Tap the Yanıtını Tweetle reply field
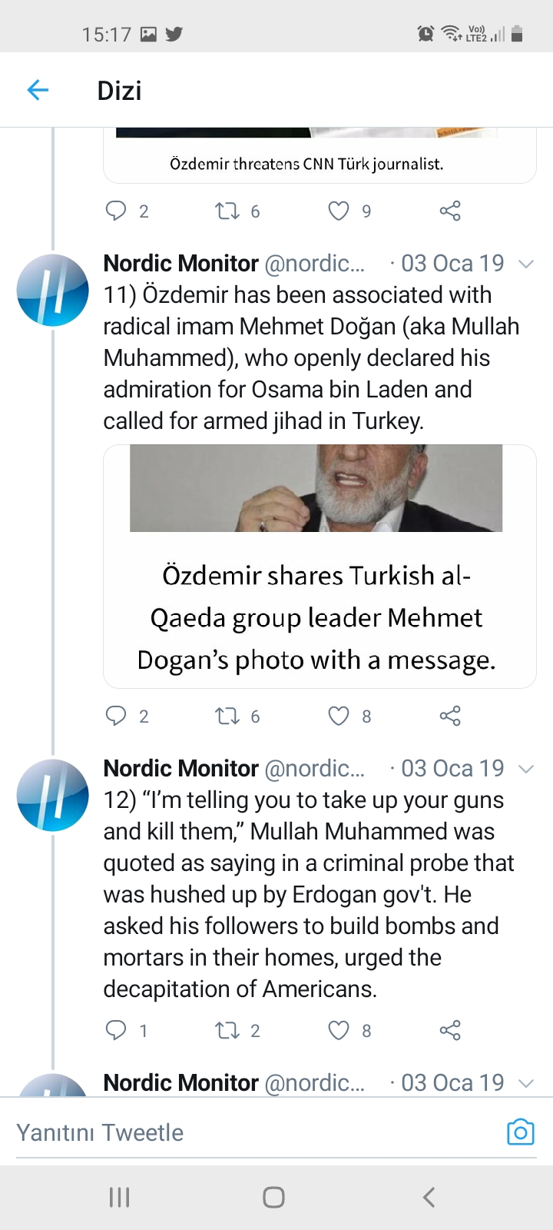Viewport: 553px width, 1230px height. 252,1132
